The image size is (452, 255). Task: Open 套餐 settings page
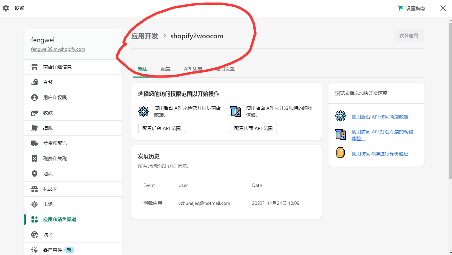click(x=73, y=82)
